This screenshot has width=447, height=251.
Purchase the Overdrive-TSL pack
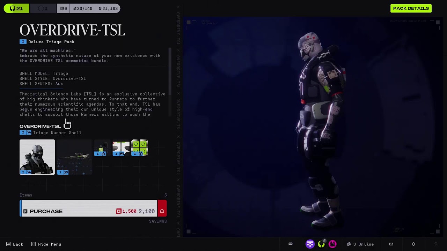89,208
